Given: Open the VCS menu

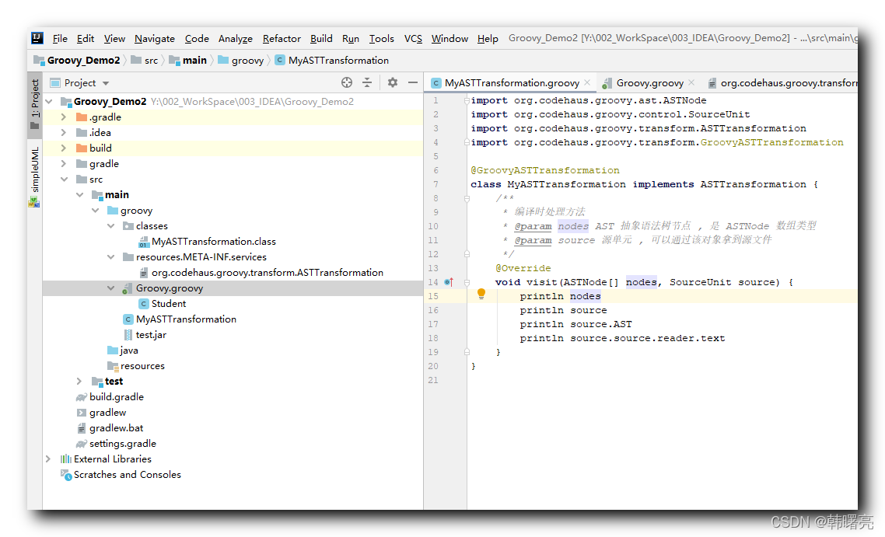Looking at the screenshot, I should tap(413, 38).
